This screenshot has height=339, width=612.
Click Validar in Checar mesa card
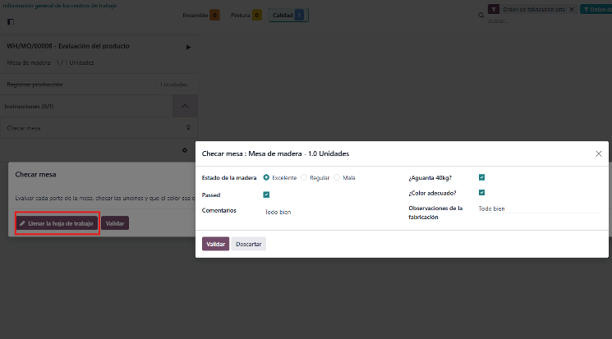tap(115, 223)
